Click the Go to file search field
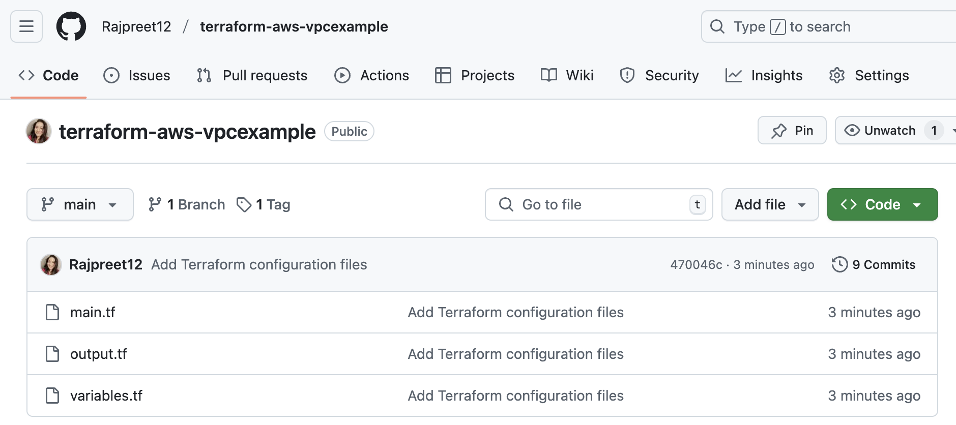The height and width of the screenshot is (425, 956). [x=599, y=204]
